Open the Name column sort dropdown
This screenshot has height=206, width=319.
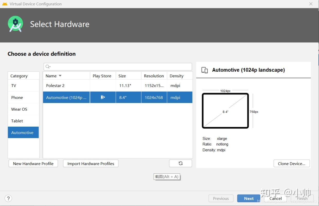point(60,76)
